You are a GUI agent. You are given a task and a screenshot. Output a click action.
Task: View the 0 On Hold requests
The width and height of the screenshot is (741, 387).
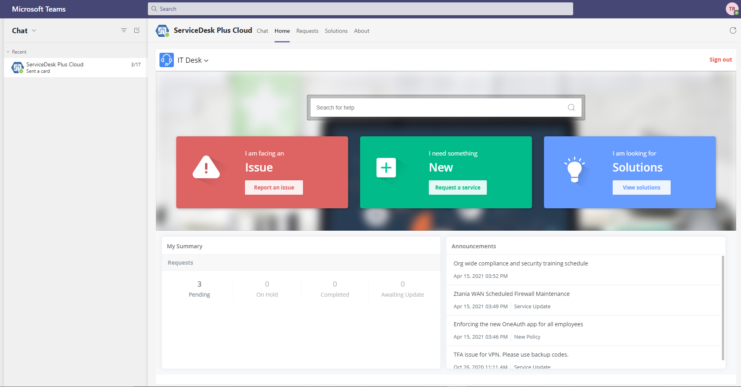click(x=267, y=289)
